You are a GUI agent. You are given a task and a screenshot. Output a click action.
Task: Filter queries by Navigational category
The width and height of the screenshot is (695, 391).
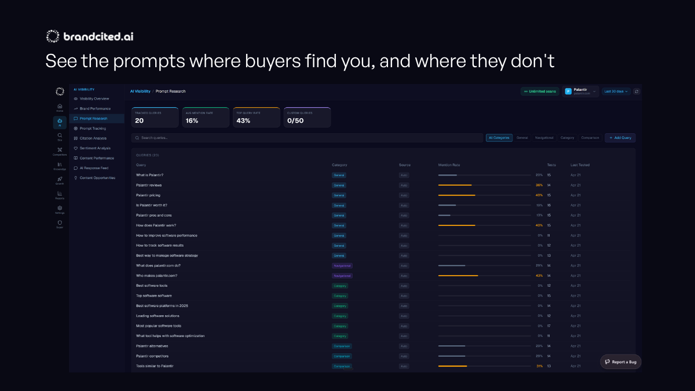coord(544,138)
